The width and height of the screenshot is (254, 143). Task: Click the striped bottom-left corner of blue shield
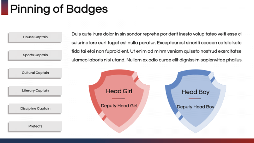point(179,115)
